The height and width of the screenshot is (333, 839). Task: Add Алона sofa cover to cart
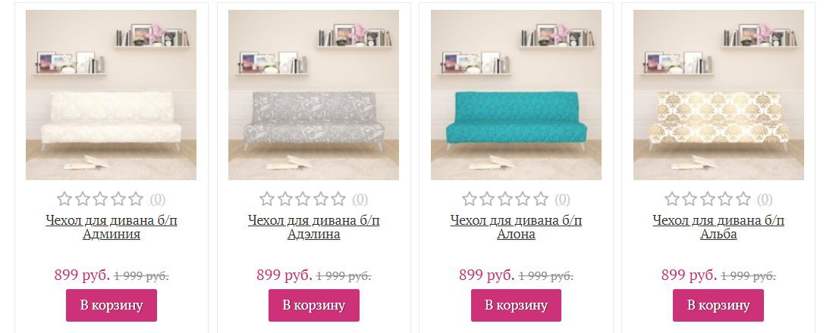[516, 305]
